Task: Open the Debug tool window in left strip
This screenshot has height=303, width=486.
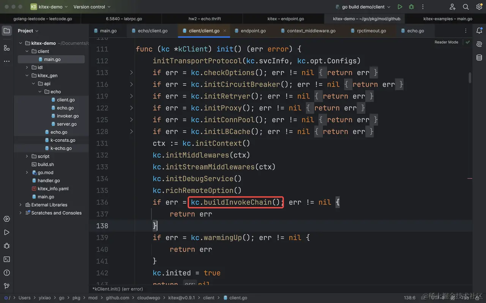Action: (7, 246)
